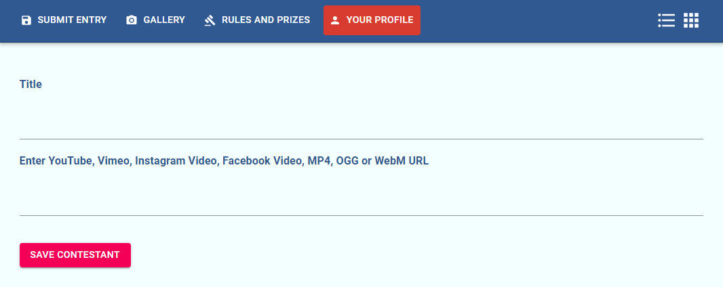723x287 pixels.
Task: Click the Save Contestant button
Action: (75, 255)
